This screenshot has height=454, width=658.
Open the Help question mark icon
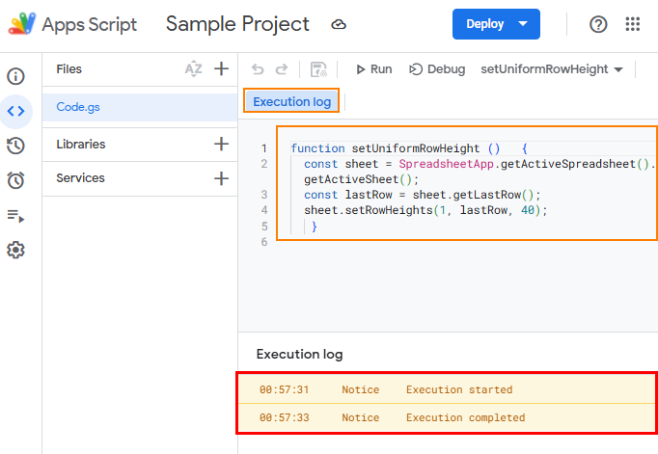pyautogui.click(x=598, y=24)
